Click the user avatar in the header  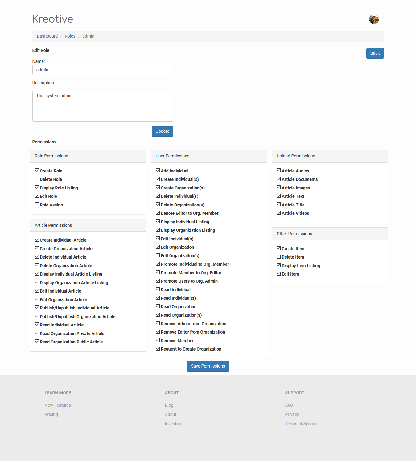pos(374,19)
